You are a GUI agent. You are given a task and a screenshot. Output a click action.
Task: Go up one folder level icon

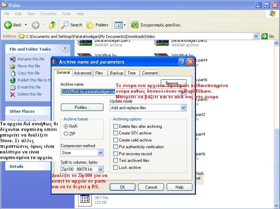52,25
